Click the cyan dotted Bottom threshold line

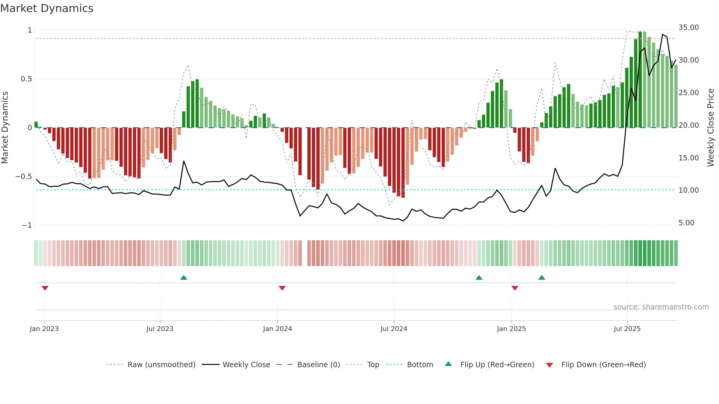(x=355, y=190)
